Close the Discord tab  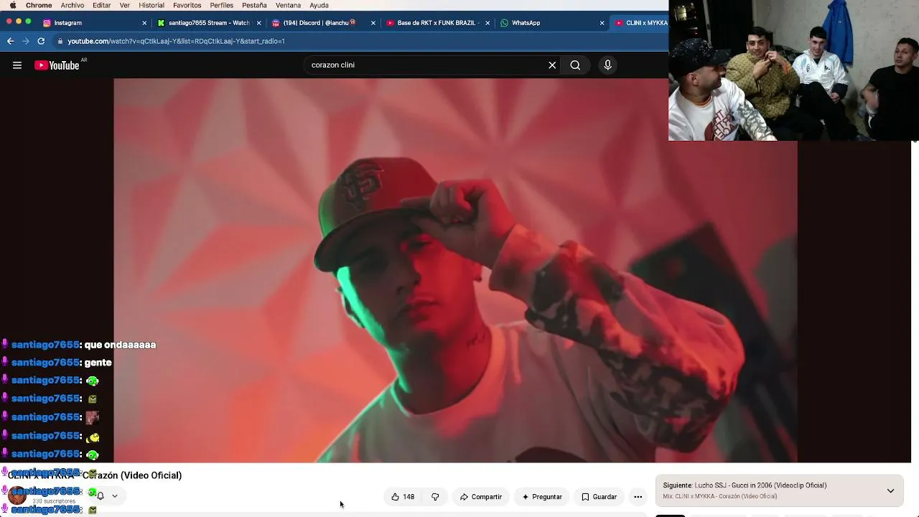click(x=373, y=23)
